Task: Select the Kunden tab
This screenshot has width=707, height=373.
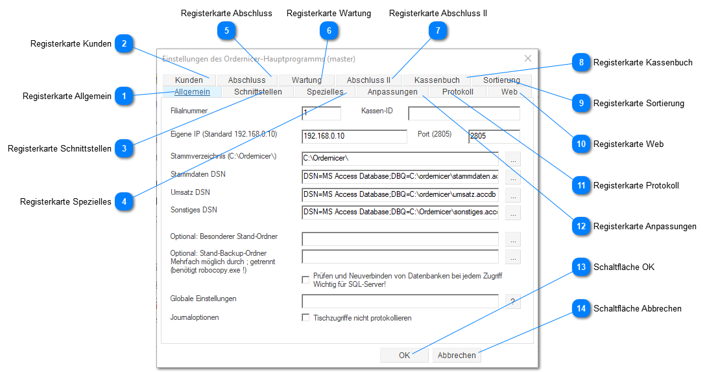Action: [188, 80]
